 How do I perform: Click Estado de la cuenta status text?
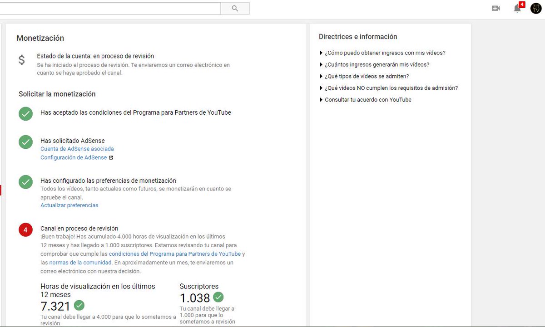pyautogui.click(x=95, y=56)
